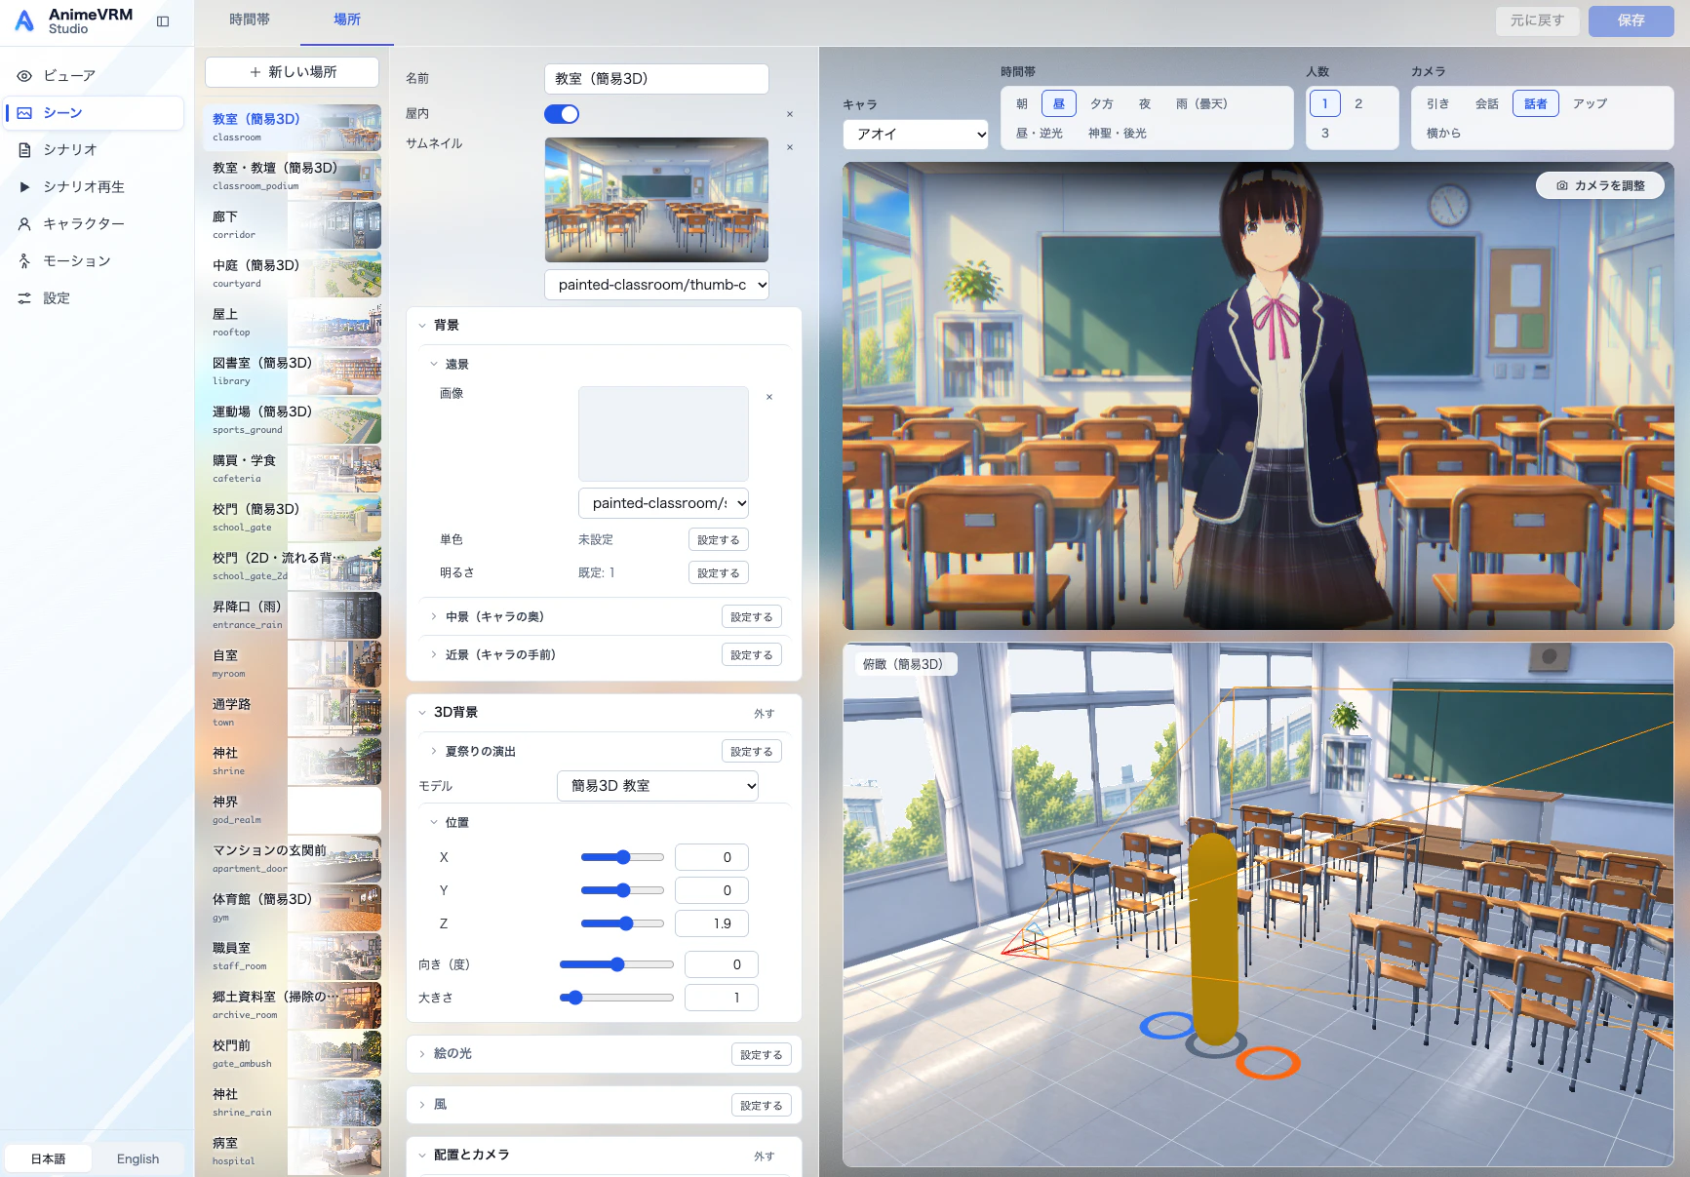The height and width of the screenshot is (1177, 1690).
Task: Select the シーン scene icon
Action: [24, 113]
